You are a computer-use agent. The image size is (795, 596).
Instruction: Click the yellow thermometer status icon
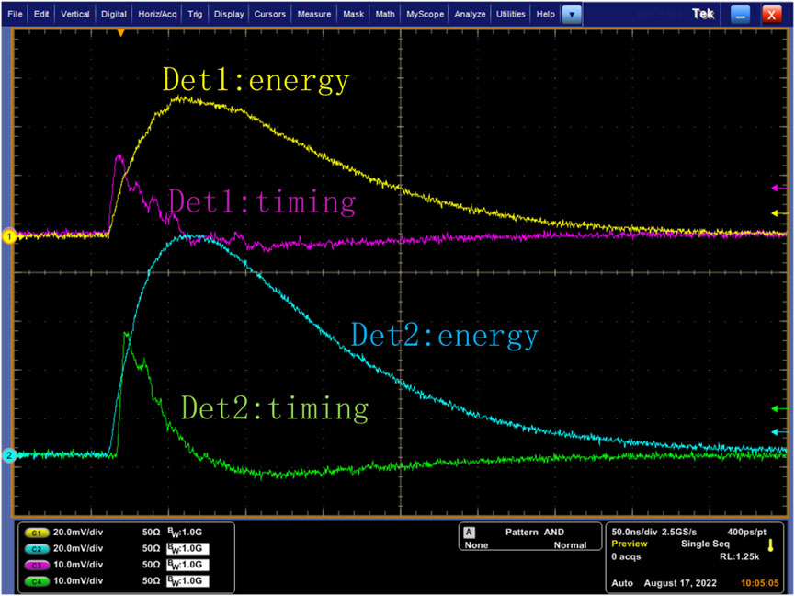tap(771, 545)
